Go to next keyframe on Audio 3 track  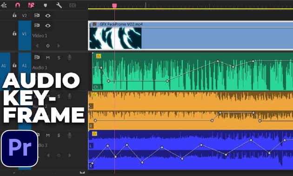(x=70, y=155)
